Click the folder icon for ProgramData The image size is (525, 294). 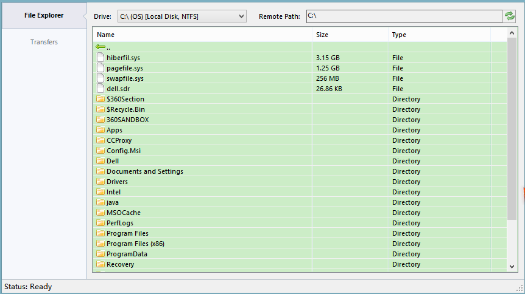tap(100, 254)
